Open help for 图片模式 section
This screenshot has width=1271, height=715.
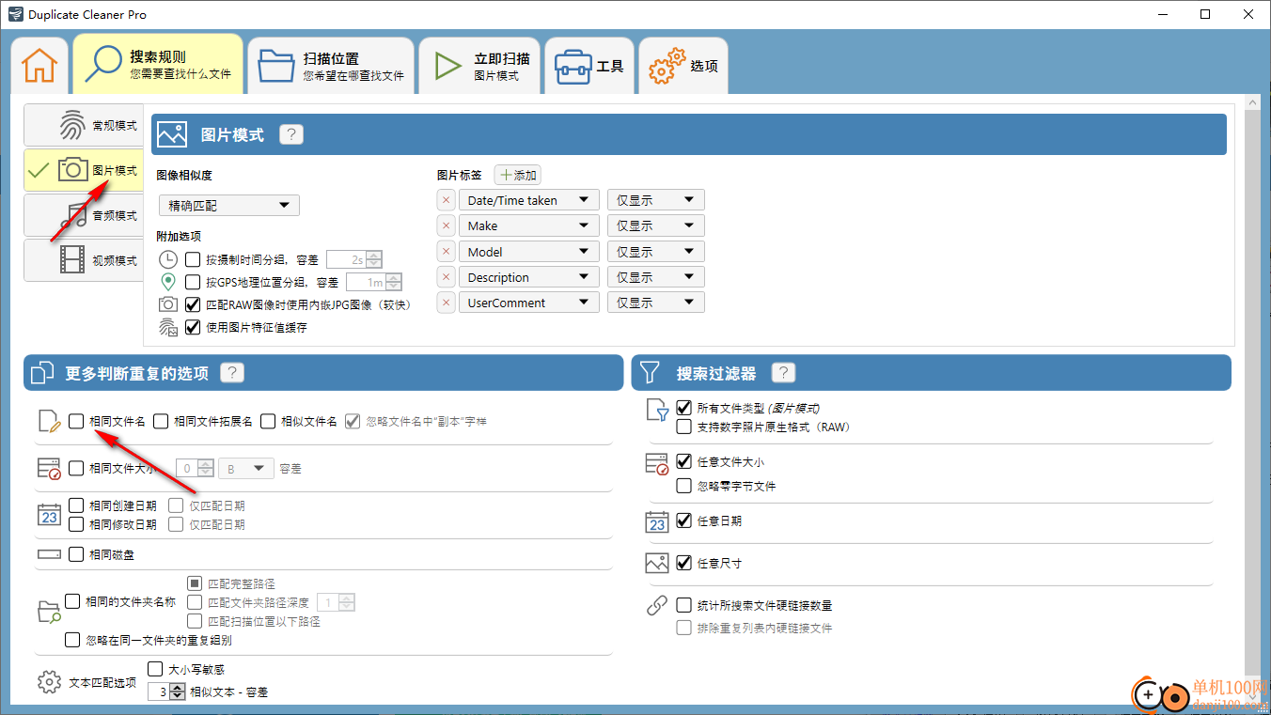coord(291,134)
